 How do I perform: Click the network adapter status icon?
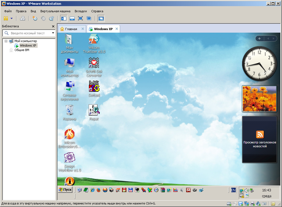point(247,204)
